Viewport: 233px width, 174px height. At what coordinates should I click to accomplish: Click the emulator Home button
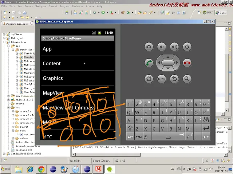149,79
